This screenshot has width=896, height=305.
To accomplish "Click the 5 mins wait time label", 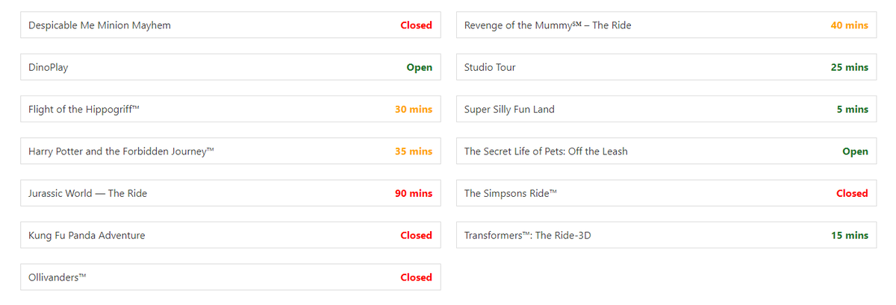I will [853, 110].
